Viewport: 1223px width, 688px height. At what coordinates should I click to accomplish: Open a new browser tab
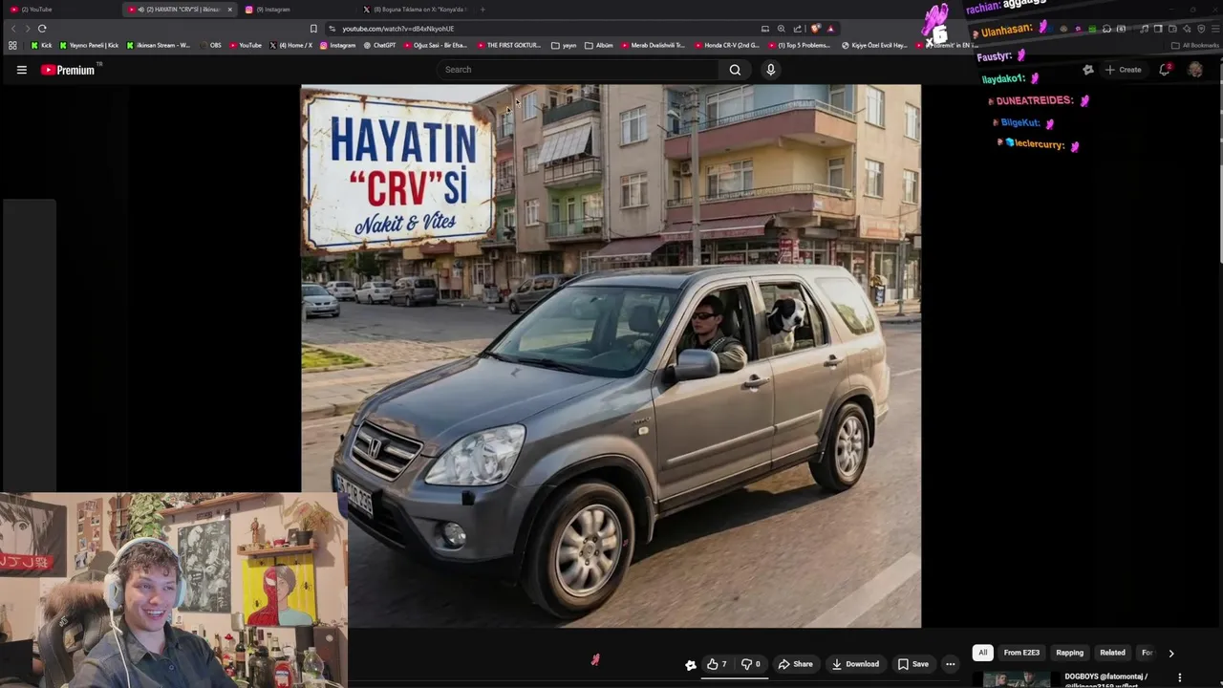(x=483, y=10)
